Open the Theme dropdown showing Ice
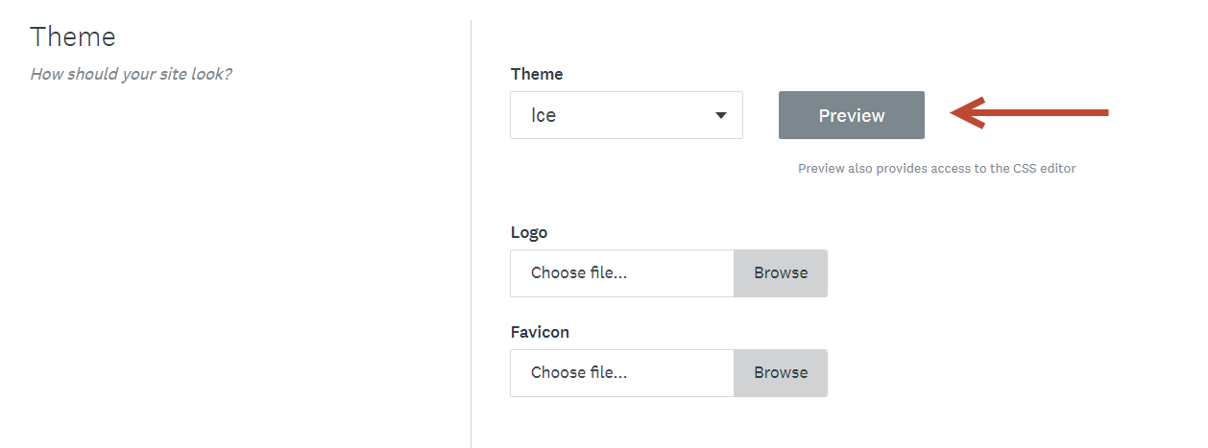Viewport: 1208px width, 448px height. 625,115
